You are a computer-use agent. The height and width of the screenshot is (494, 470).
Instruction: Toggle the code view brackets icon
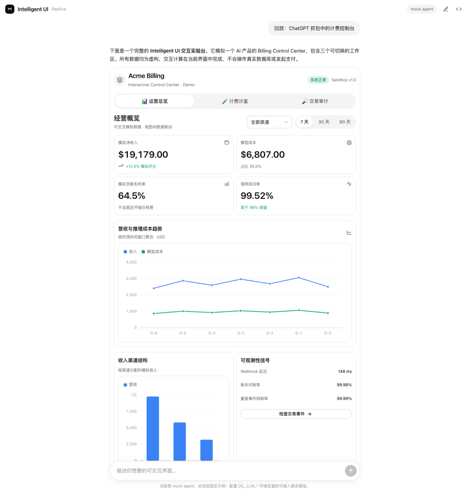(459, 9)
